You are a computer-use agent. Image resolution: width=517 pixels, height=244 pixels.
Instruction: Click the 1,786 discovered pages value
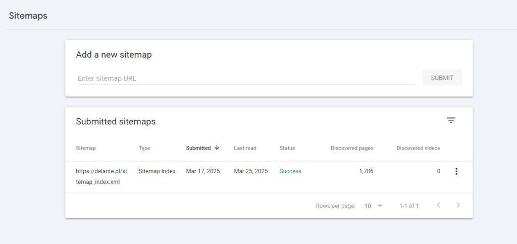click(366, 171)
